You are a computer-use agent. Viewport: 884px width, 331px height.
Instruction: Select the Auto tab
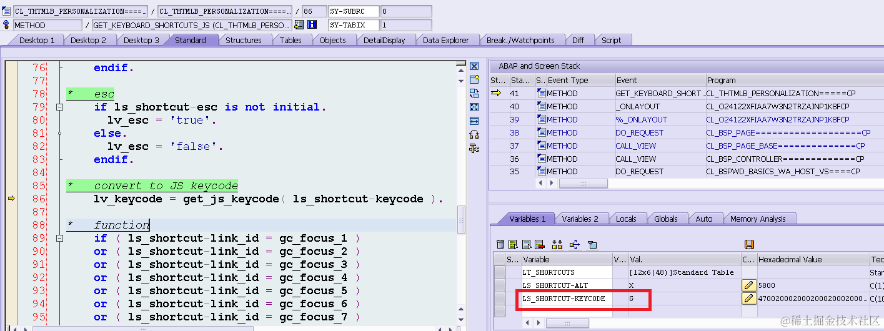(x=704, y=219)
